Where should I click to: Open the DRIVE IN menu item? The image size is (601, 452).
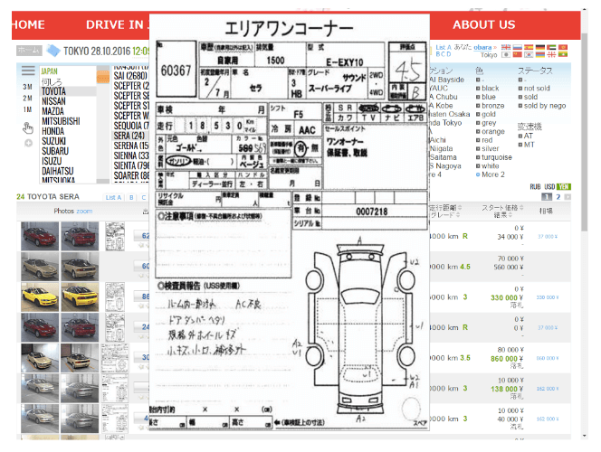pyautogui.click(x=116, y=25)
